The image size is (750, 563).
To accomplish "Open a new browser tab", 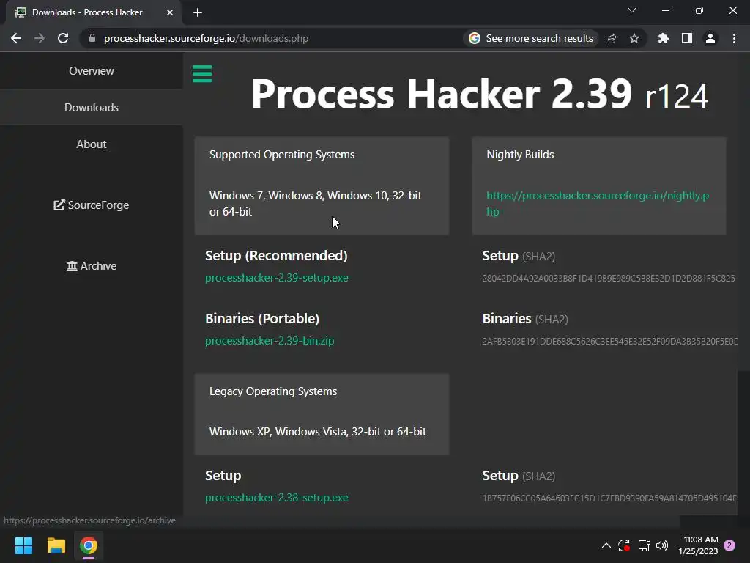I will 198,12.
